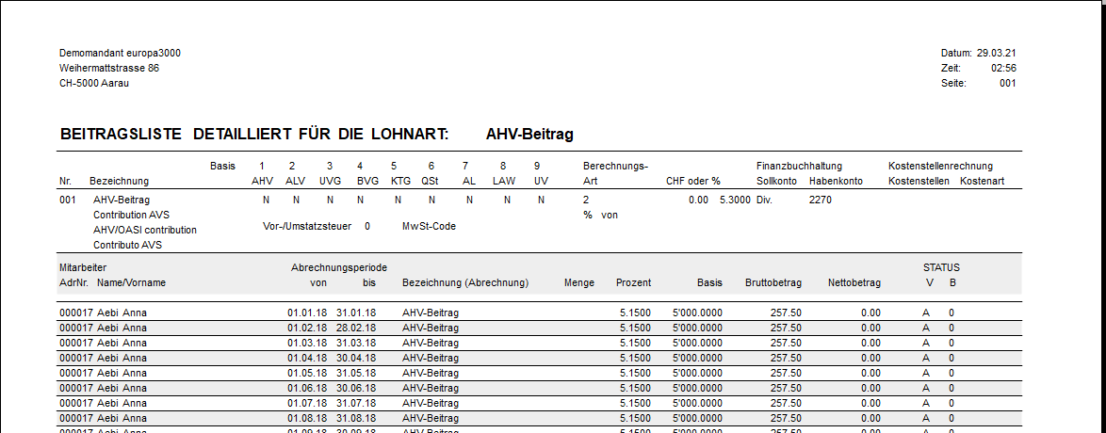This screenshot has height=433, width=1106.
Task: Click the 'Menge' column header
Action: [579, 282]
